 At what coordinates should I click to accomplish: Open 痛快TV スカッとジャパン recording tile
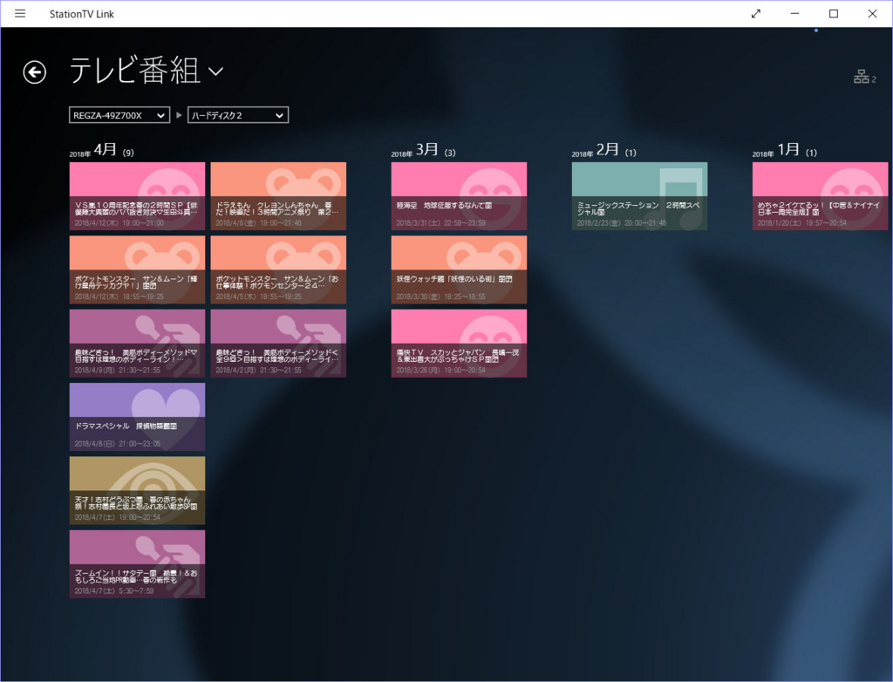tap(459, 343)
